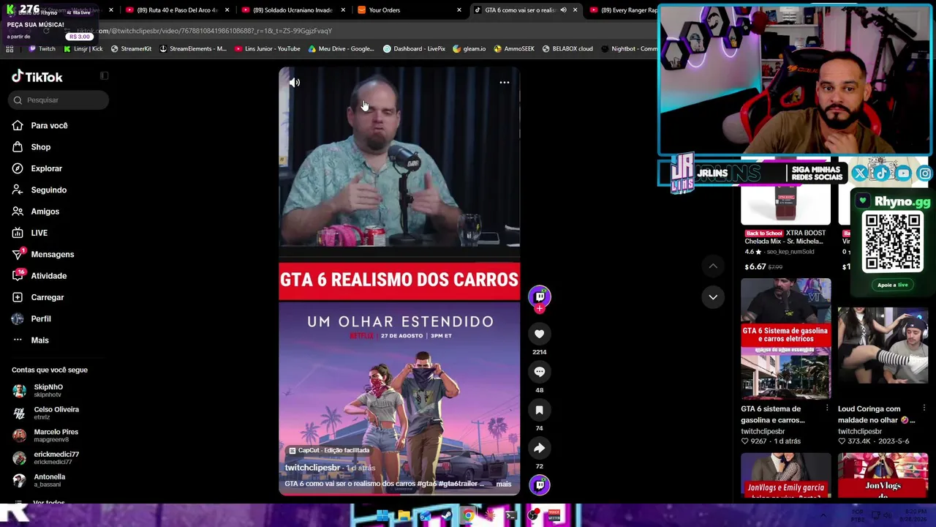Go to the LIVE section
The width and height of the screenshot is (936, 527).
click(30, 233)
